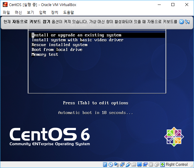Minimize the VirtualBox window
194x168 pixels.
159,5
